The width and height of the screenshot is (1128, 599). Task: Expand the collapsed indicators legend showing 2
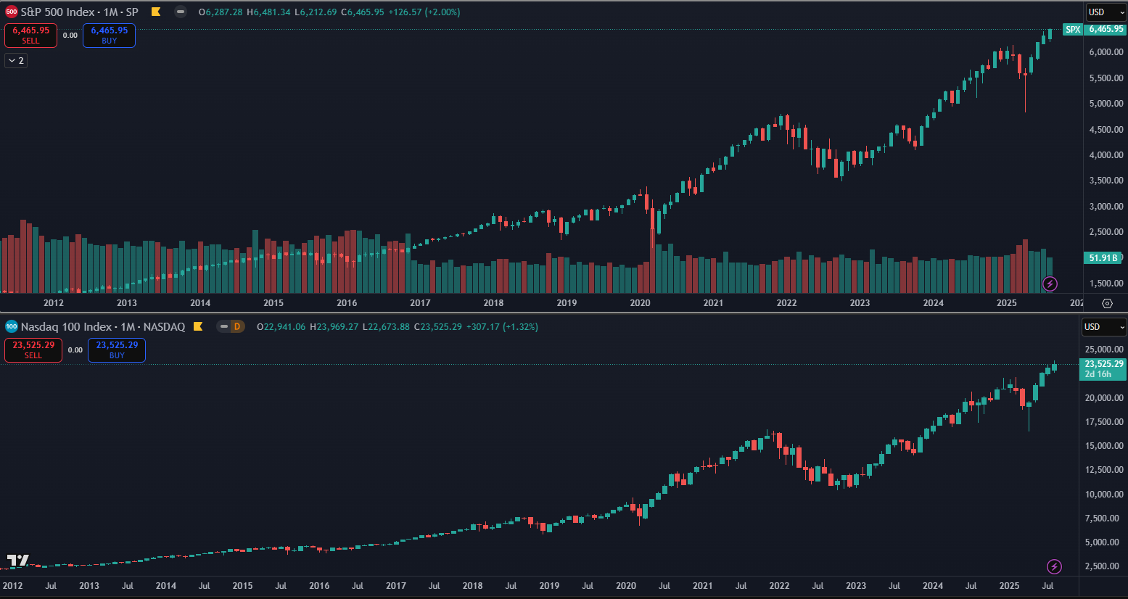coord(16,61)
